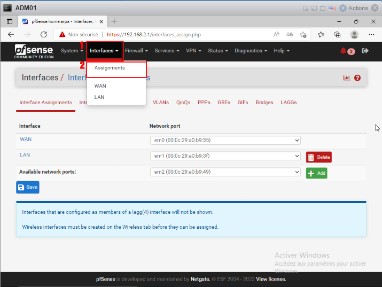Screen dimensions: 382x287
Task: Delete the LAN interface assignment
Action: tap(319, 157)
